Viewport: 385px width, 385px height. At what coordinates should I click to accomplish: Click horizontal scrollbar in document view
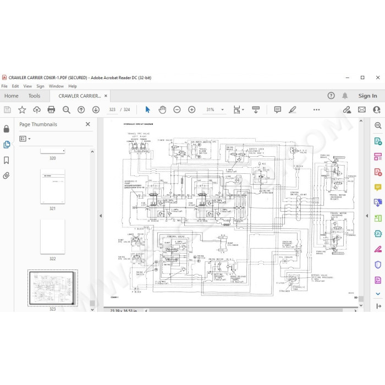point(245,310)
